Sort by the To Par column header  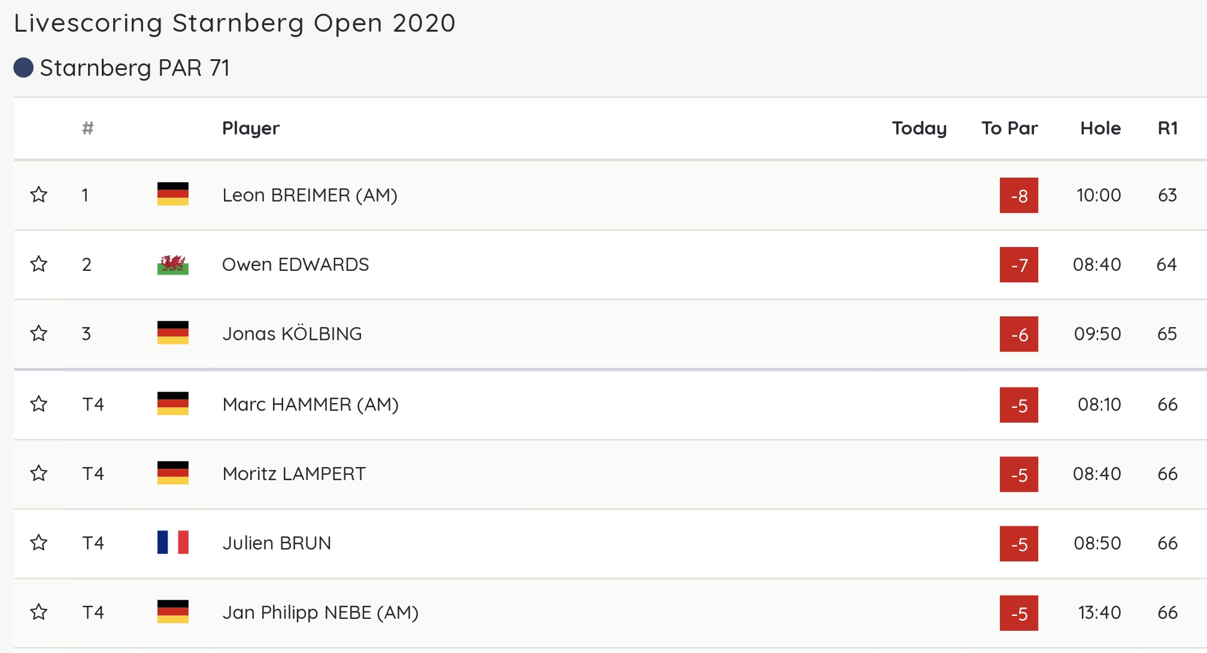click(x=1009, y=128)
